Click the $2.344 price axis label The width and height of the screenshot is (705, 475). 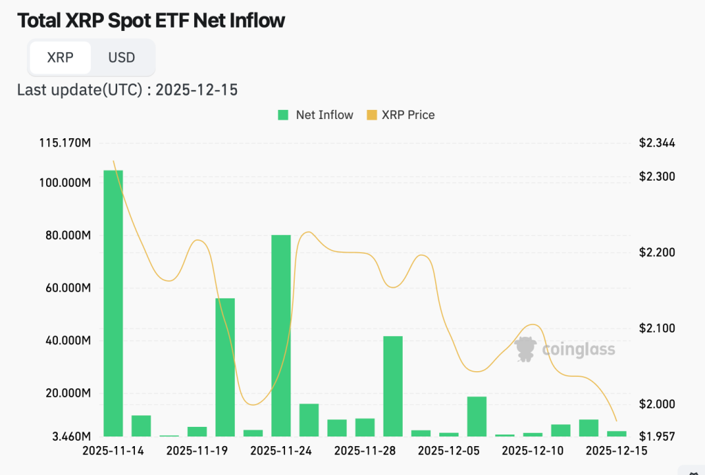point(657,143)
